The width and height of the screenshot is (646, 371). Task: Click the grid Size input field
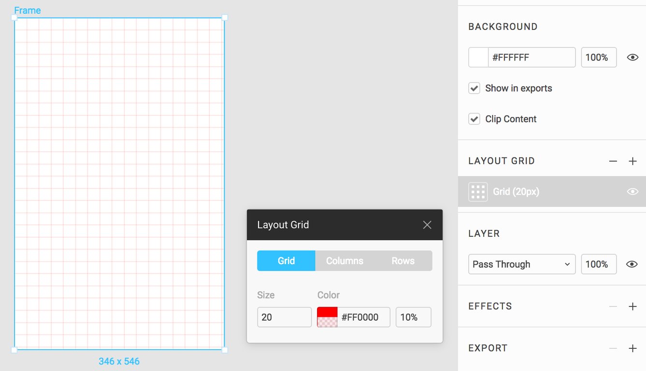[x=284, y=317]
